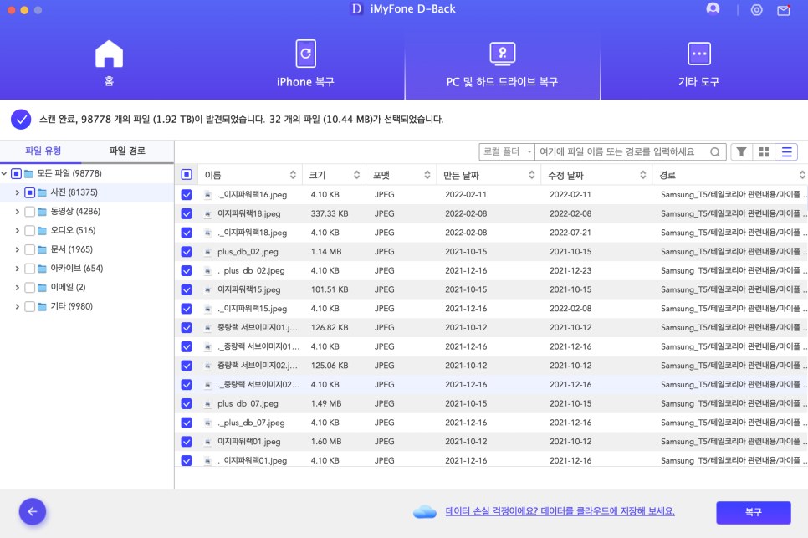Screen dimensions: 808x538
Task: Select the iPhone 복구 tab label
Action: 305,82
